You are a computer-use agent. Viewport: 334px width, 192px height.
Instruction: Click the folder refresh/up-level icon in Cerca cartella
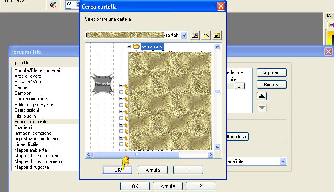coord(195,35)
